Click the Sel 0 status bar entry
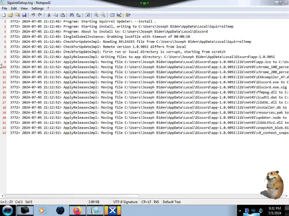Screen dimensions: 289x216 pyautogui.click(x=29, y=202)
